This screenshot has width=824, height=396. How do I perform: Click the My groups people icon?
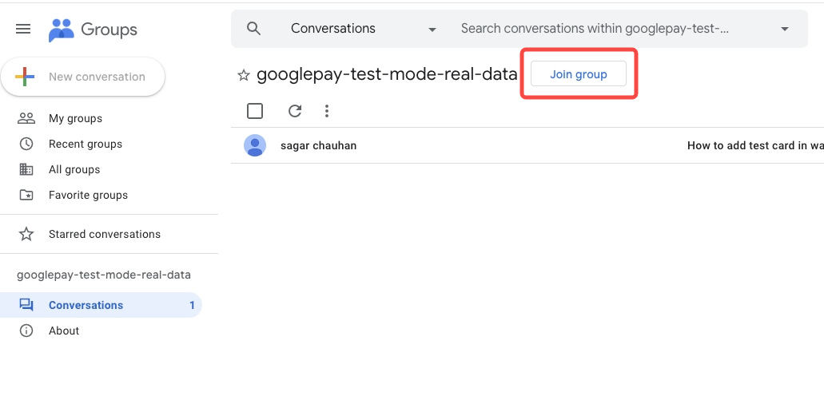[x=26, y=118]
